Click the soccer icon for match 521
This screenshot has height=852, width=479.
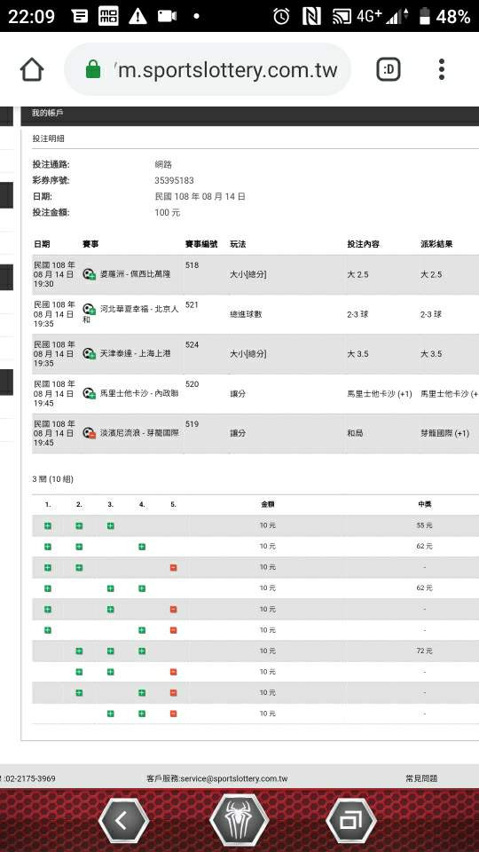[89, 310]
